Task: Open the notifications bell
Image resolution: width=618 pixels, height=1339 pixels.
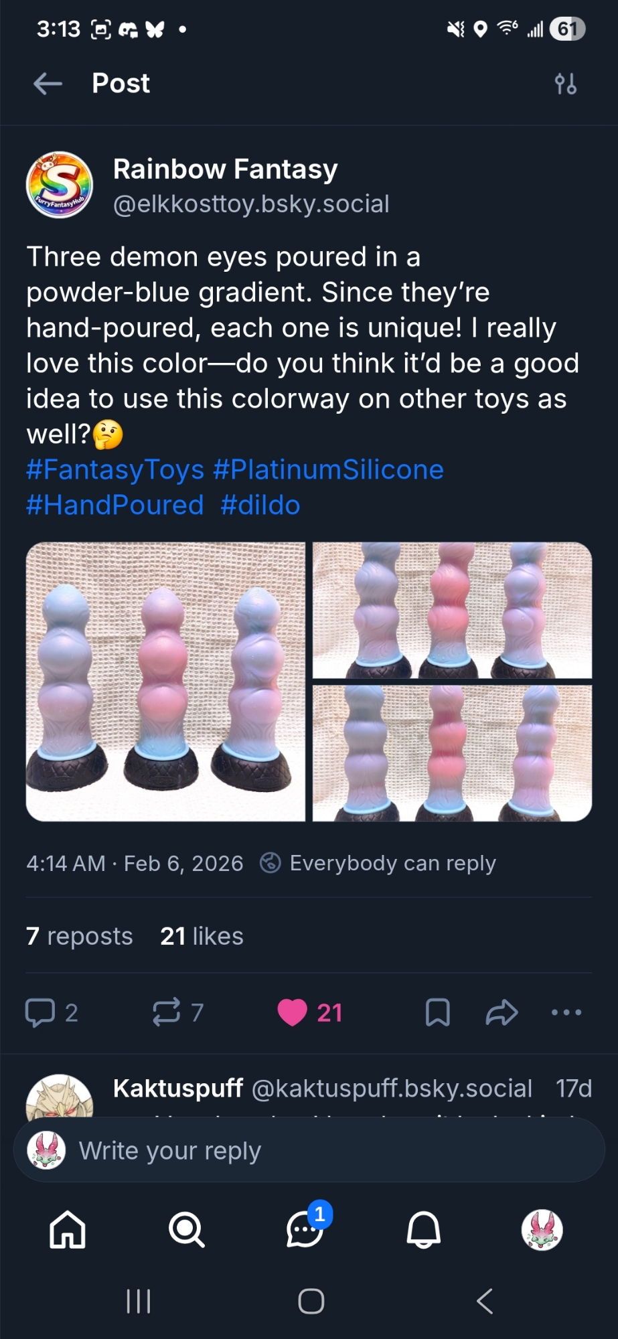Action: click(x=424, y=1230)
